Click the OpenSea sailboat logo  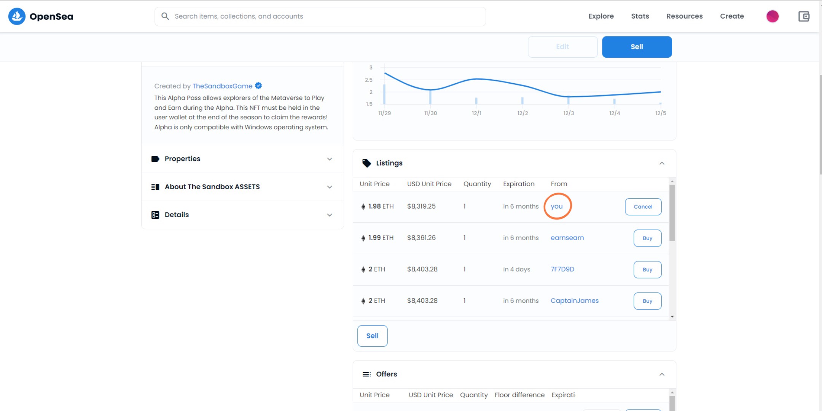coord(17,16)
